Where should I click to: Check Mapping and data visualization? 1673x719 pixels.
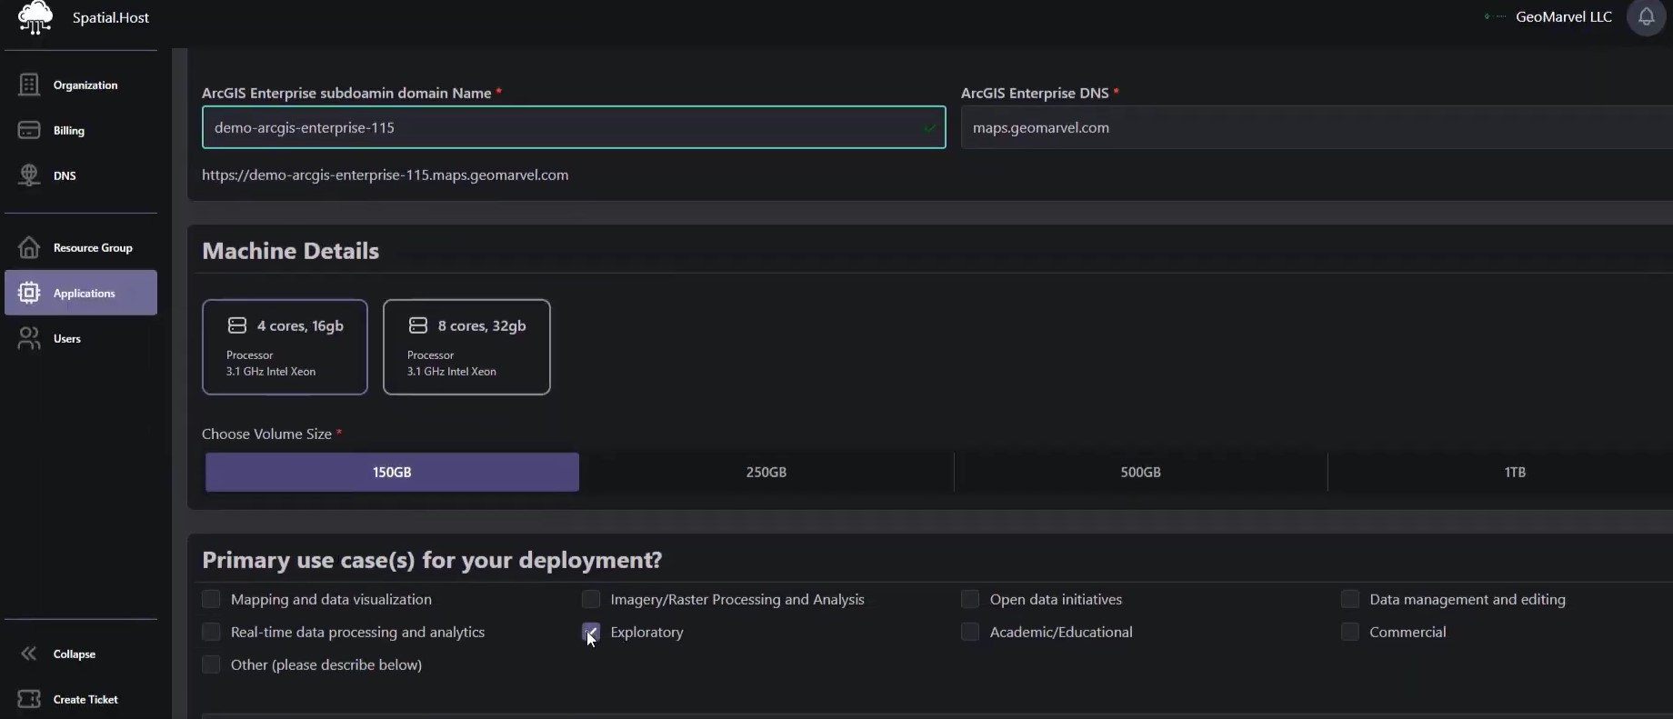coord(211,599)
